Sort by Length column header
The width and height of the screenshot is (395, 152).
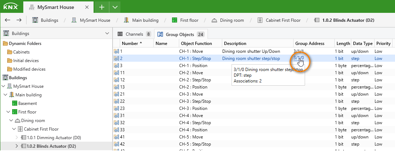coord(343,44)
